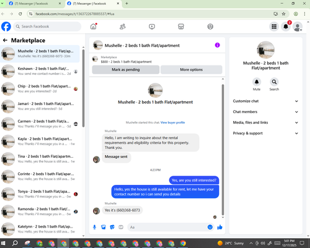Expand the Chat members section
The height and width of the screenshot is (248, 310).
click(x=265, y=112)
